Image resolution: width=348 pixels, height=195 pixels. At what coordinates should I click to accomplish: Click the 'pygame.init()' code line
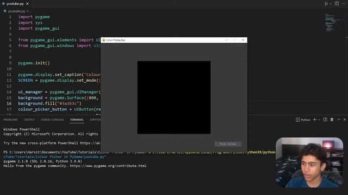click(34, 63)
